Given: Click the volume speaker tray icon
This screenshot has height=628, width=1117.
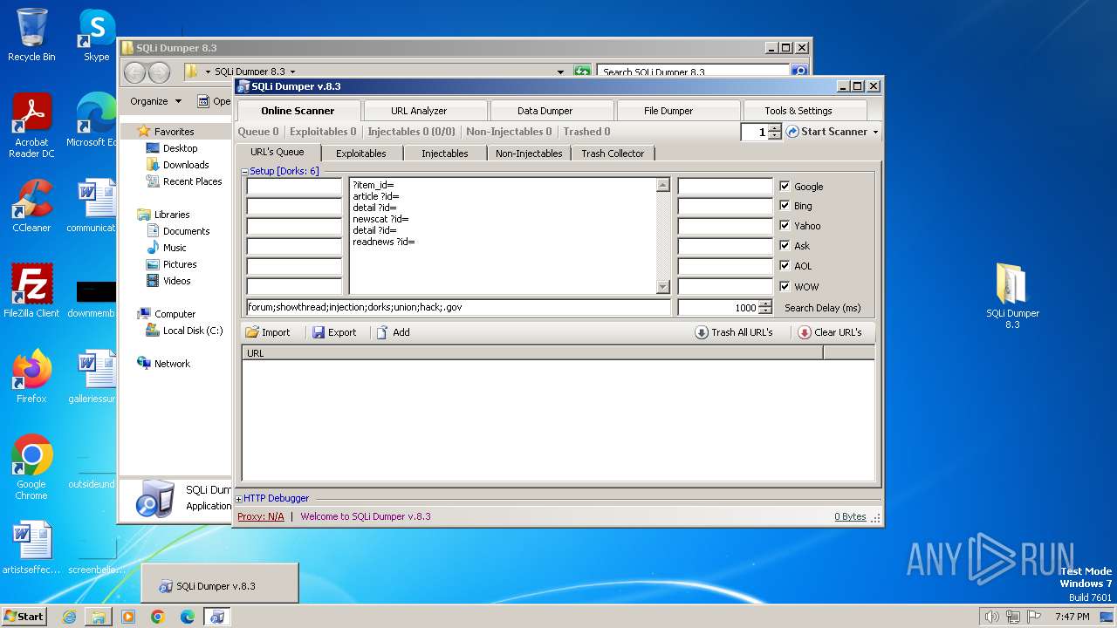Looking at the screenshot, I should click(991, 617).
